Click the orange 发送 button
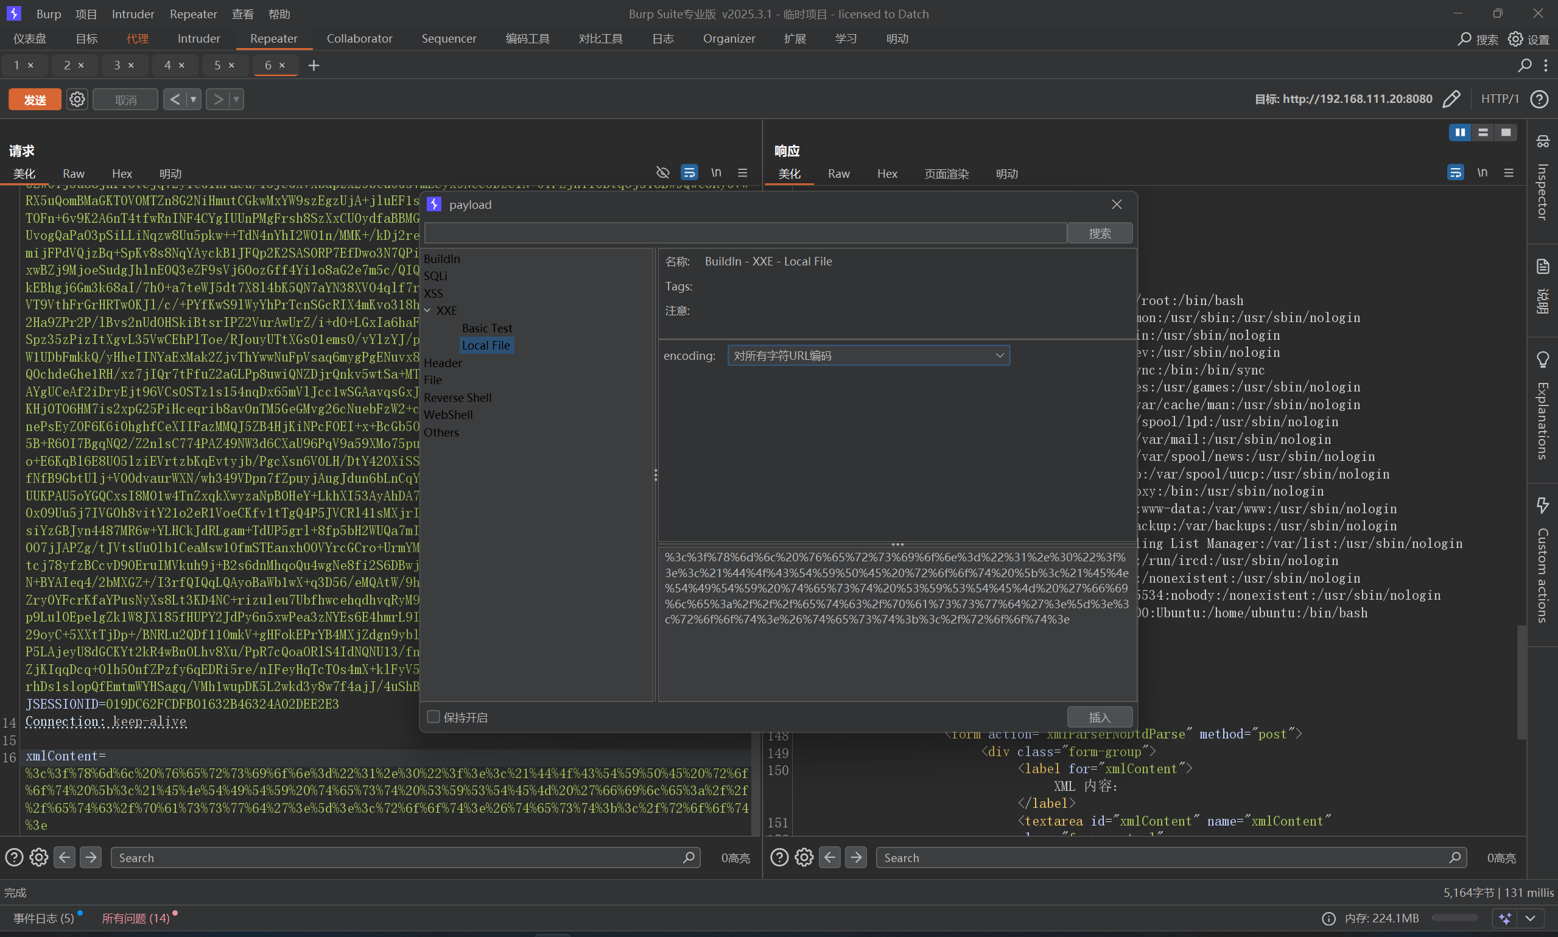 (35, 100)
